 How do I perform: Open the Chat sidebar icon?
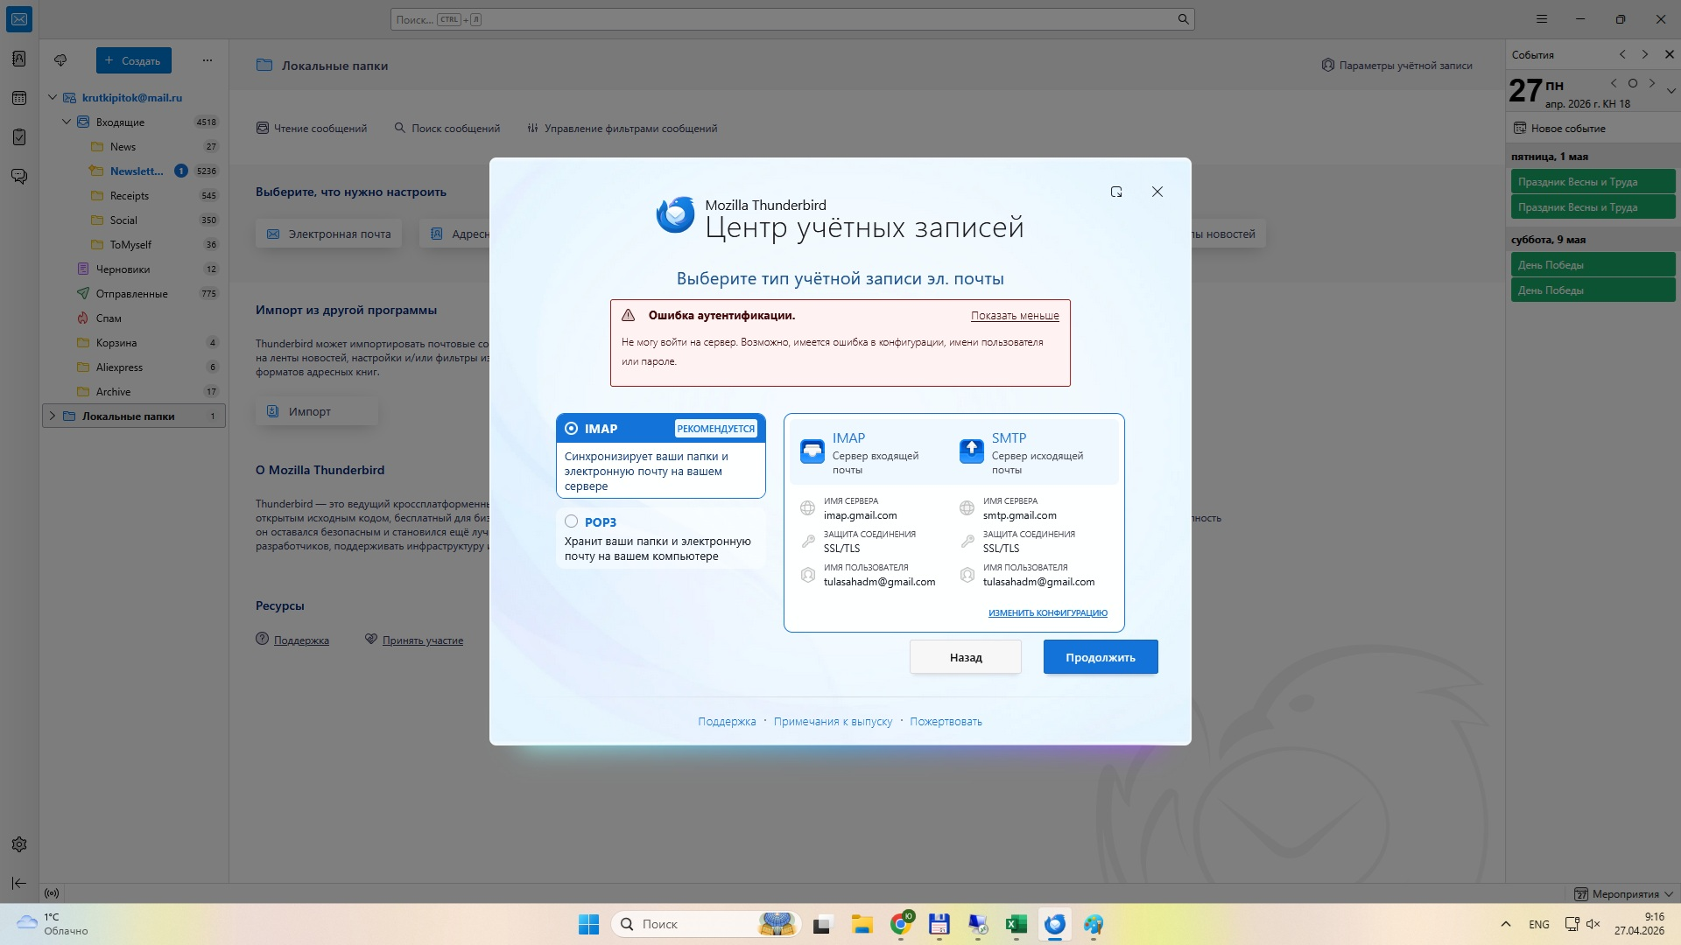coord(19,177)
